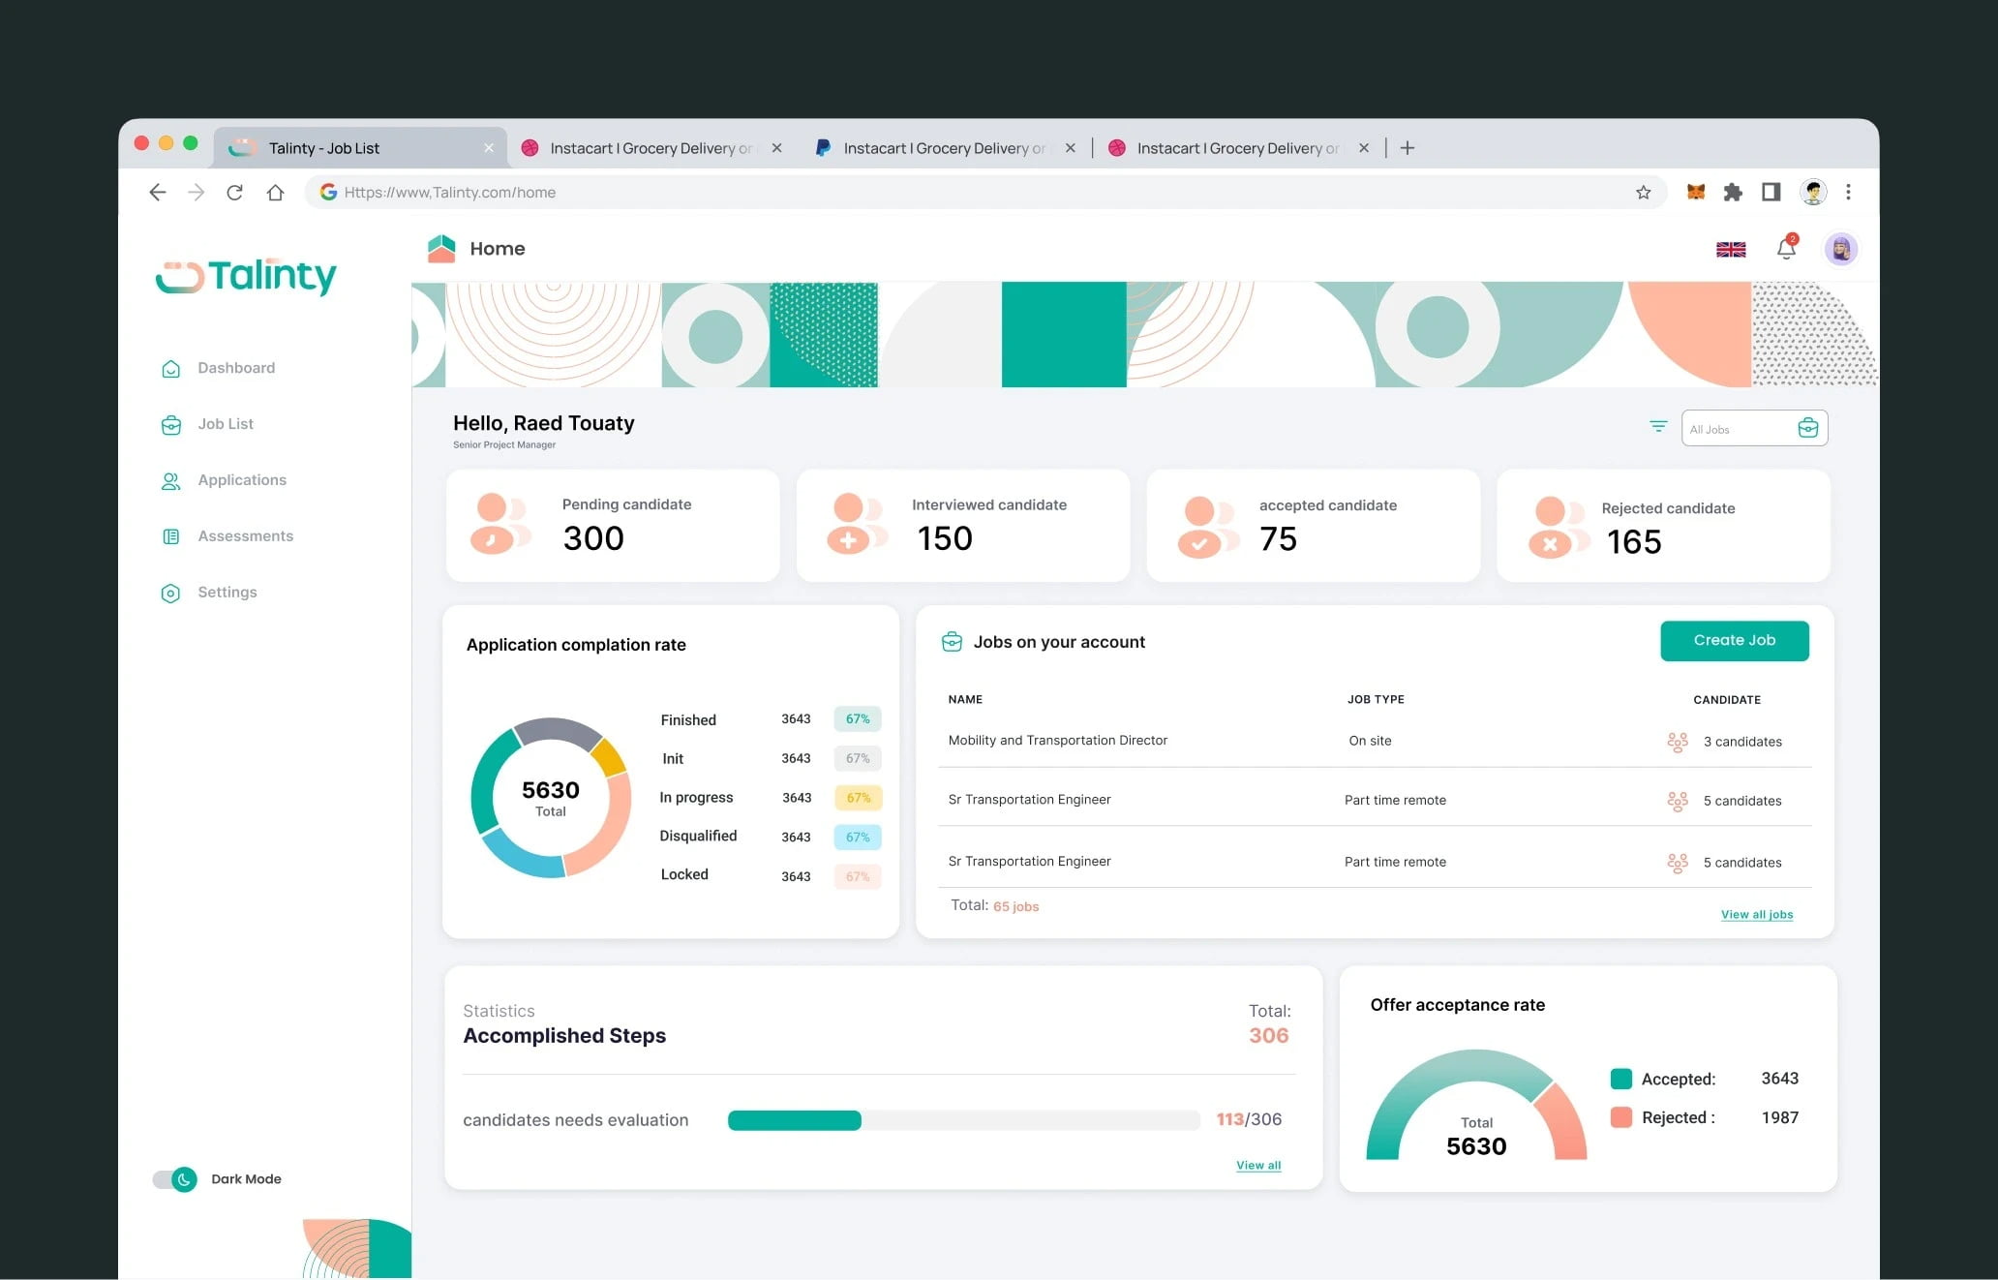
Task: Open the MetaMask fox extension
Action: (x=1695, y=192)
